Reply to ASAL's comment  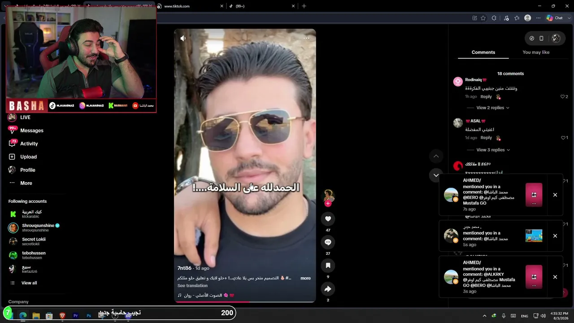pos(486,138)
